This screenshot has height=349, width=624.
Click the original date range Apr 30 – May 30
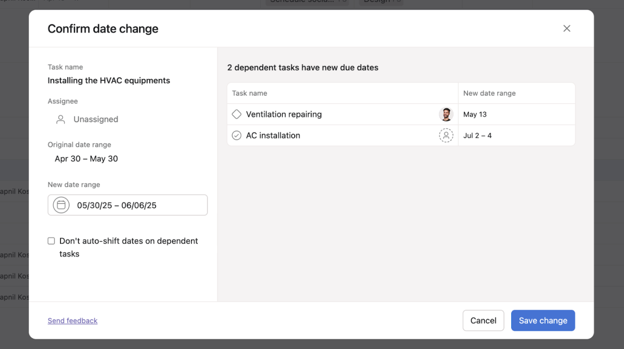tap(86, 158)
